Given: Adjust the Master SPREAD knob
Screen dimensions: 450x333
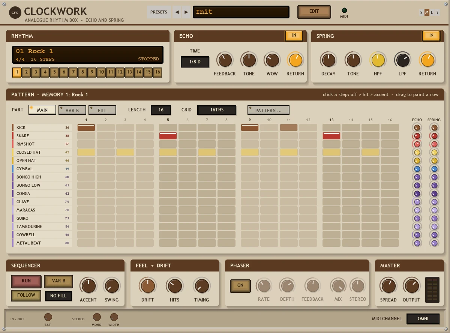Looking at the screenshot, I should (x=388, y=286).
